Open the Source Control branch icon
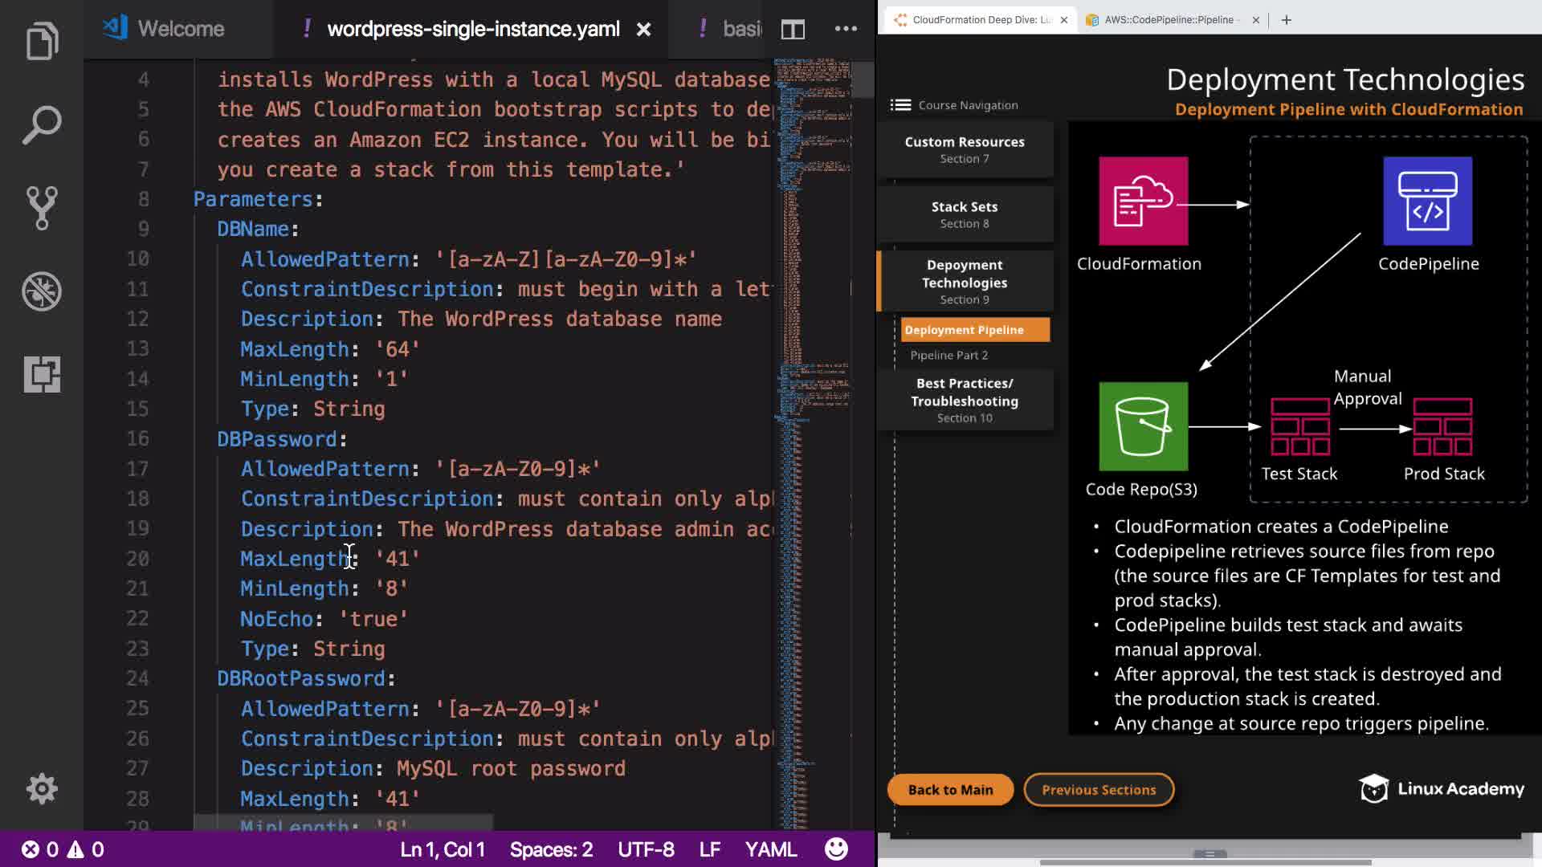Image resolution: width=1542 pixels, height=867 pixels. click(42, 208)
